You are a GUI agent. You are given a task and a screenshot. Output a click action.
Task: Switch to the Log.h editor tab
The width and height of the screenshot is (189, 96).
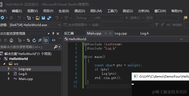(145, 33)
